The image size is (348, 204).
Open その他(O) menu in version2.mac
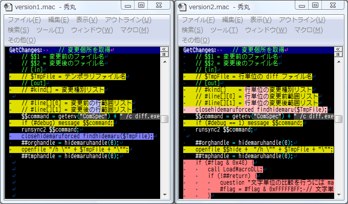[x=195, y=40]
